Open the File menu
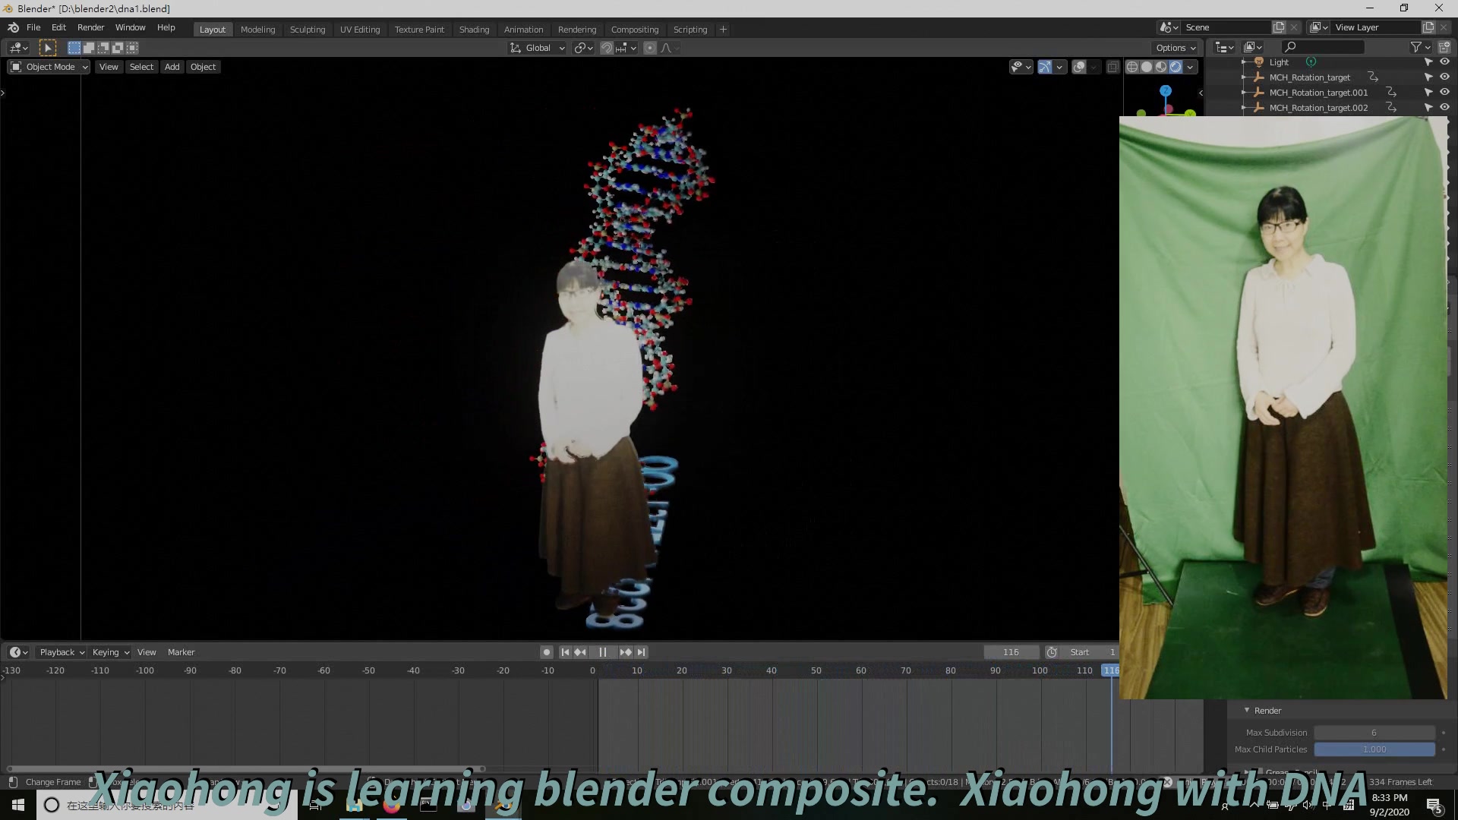Viewport: 1458px width, 820px height. pos(33,27)
